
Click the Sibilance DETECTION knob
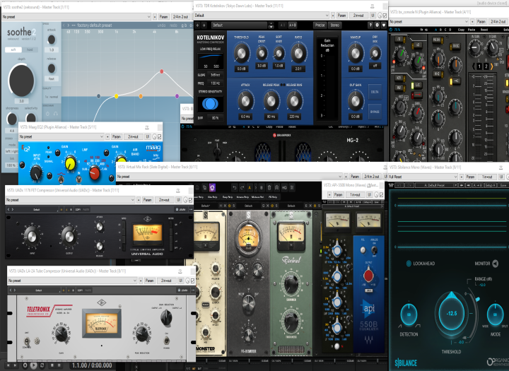[409, 314]
